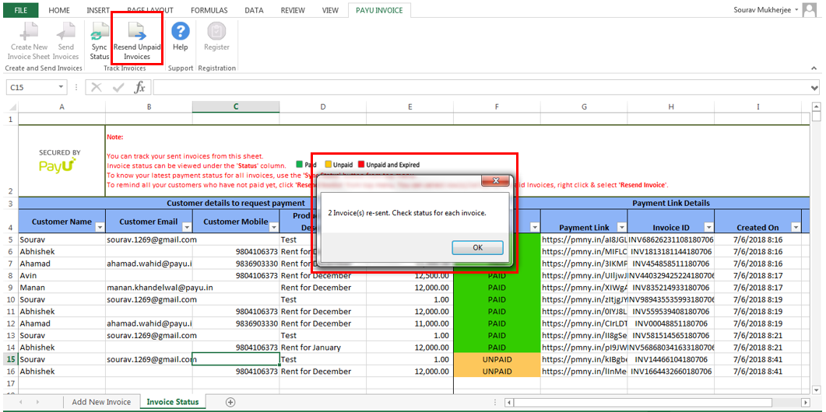Click the formula bar confirm checkmark icon
This screenshot has width=826, height=412.
pos(118,87)
